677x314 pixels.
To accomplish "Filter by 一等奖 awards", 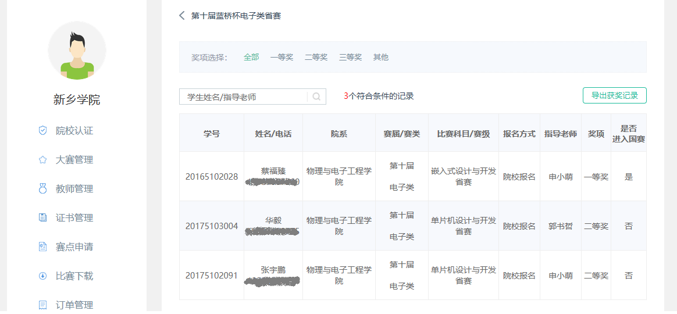I will click(x=282, y=57).
